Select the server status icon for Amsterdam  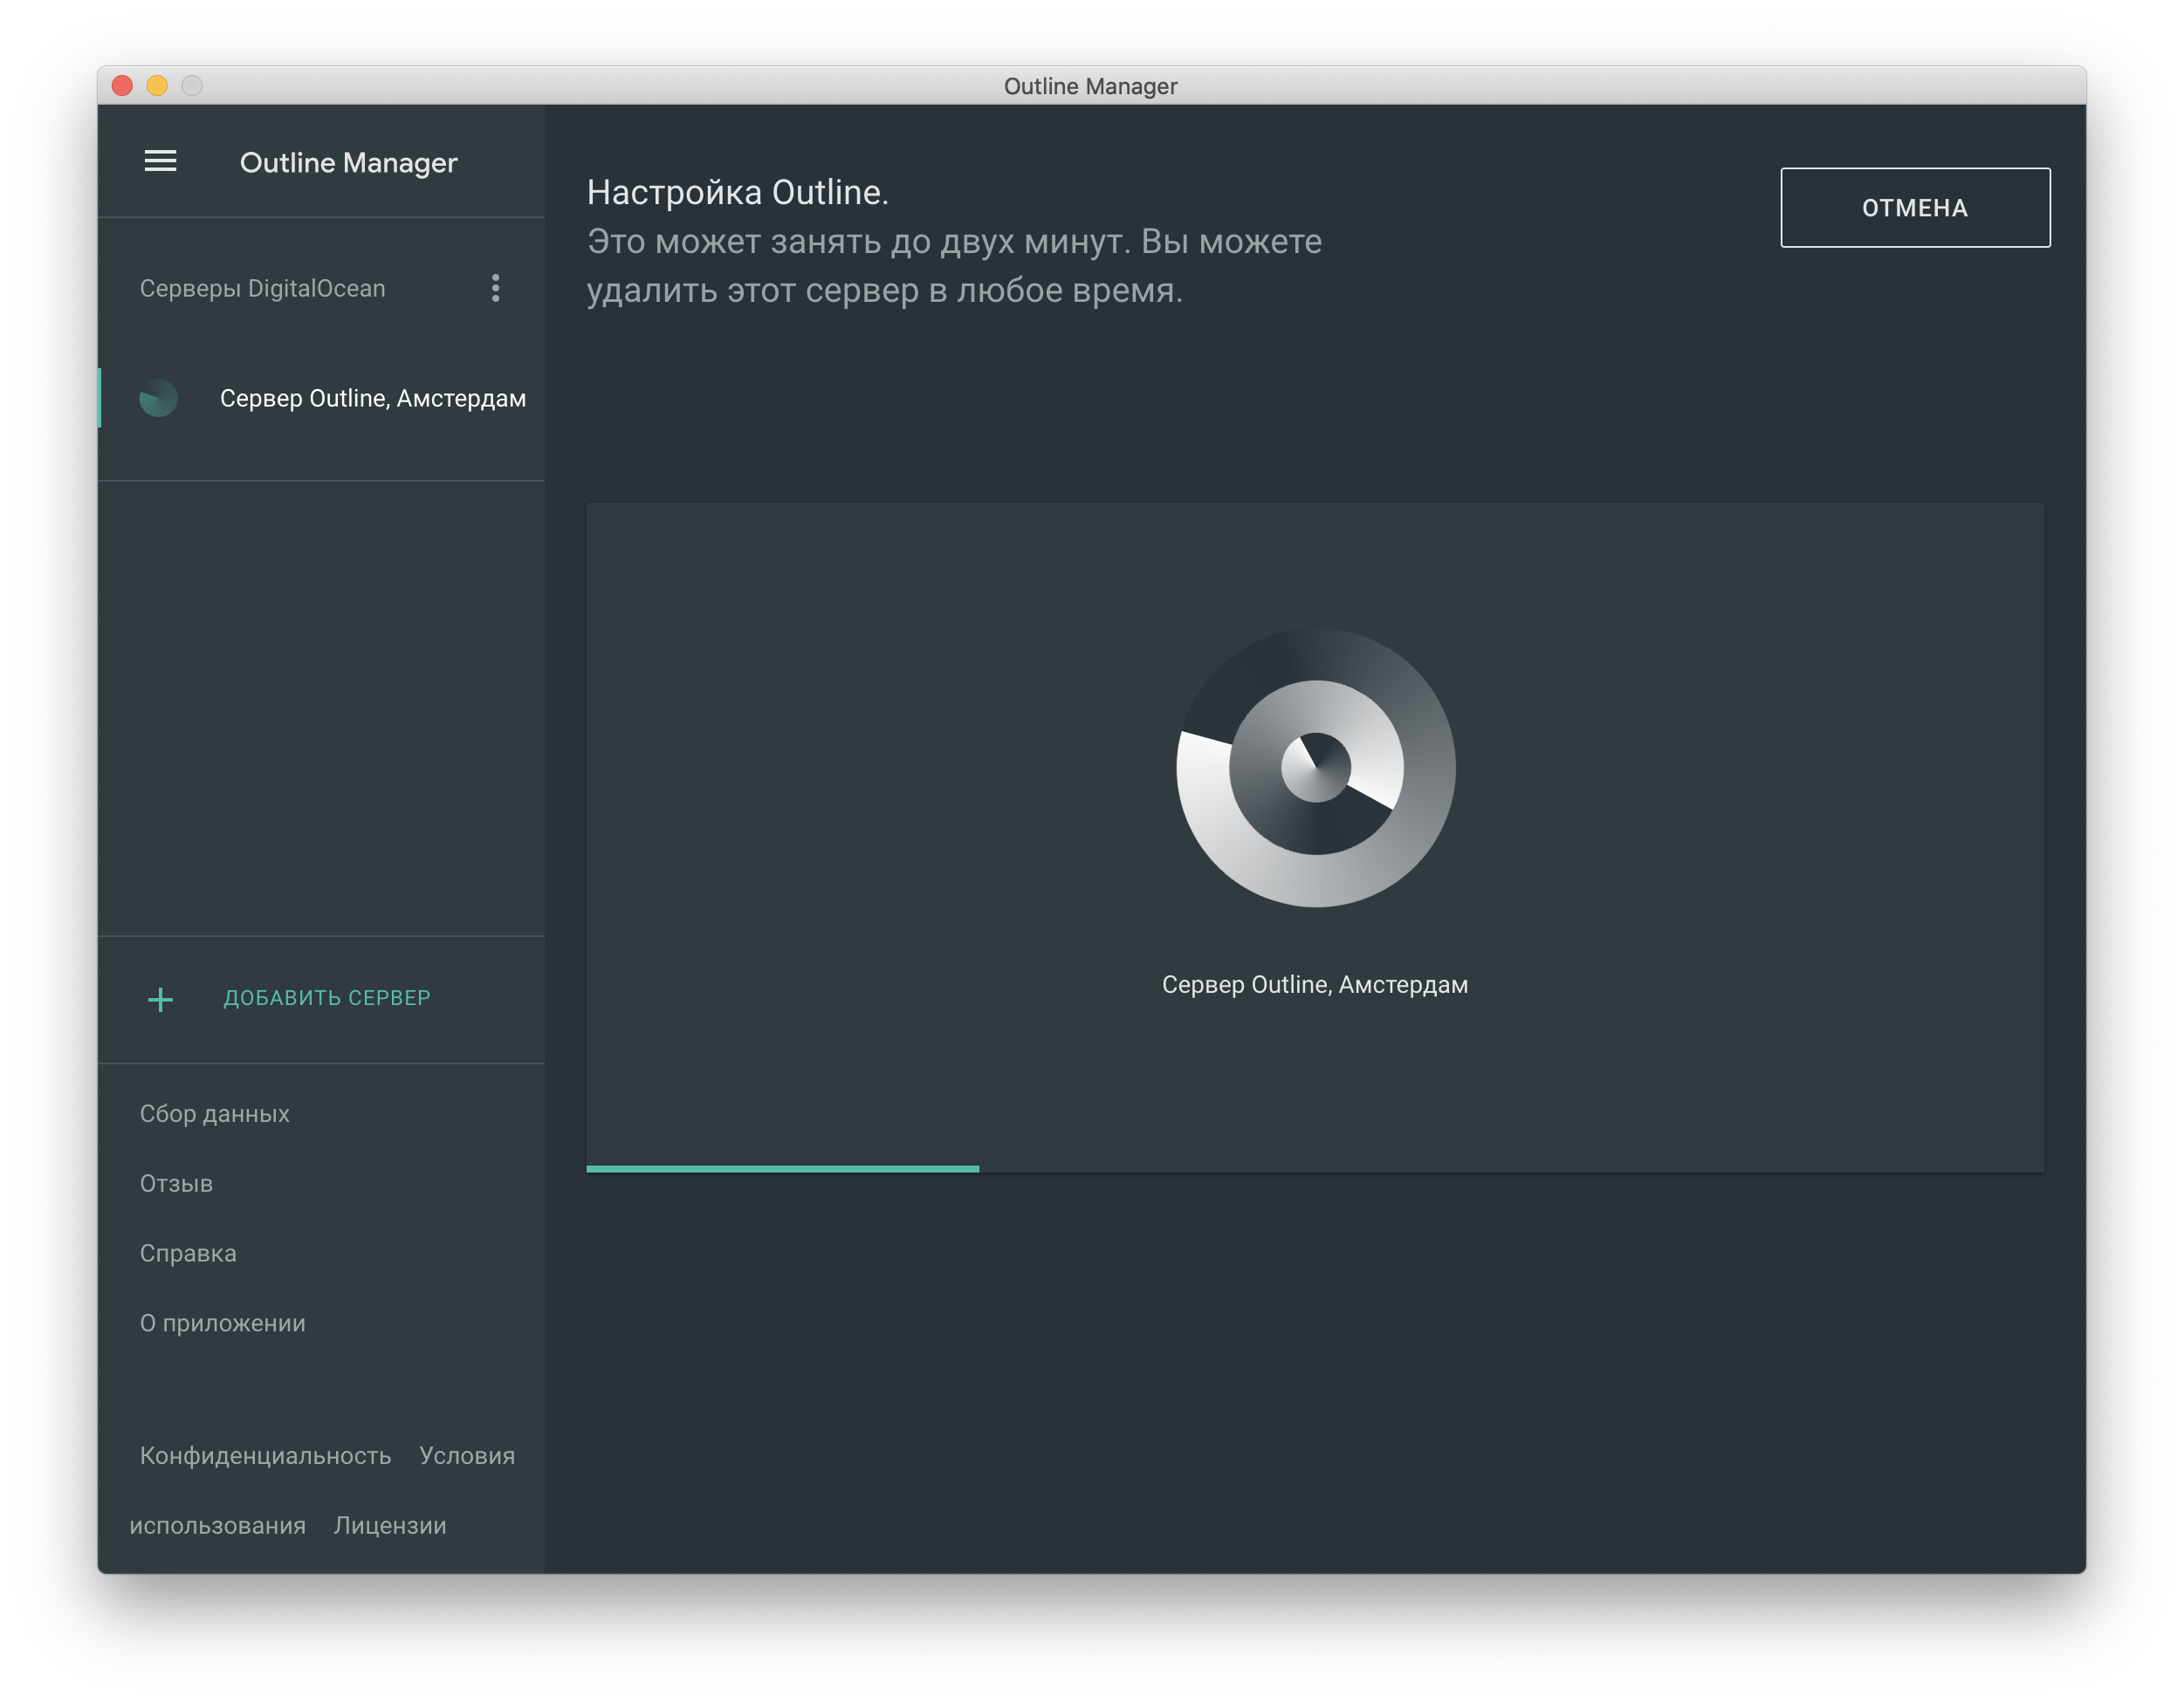(x=158, y=398)
